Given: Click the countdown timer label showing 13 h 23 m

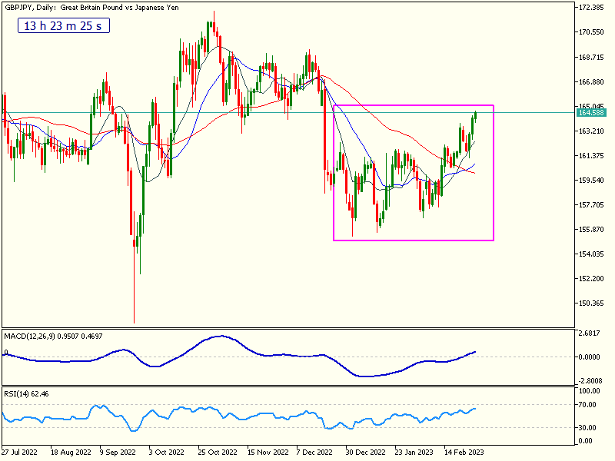Looking at the screenshot, I should [65, 26].
